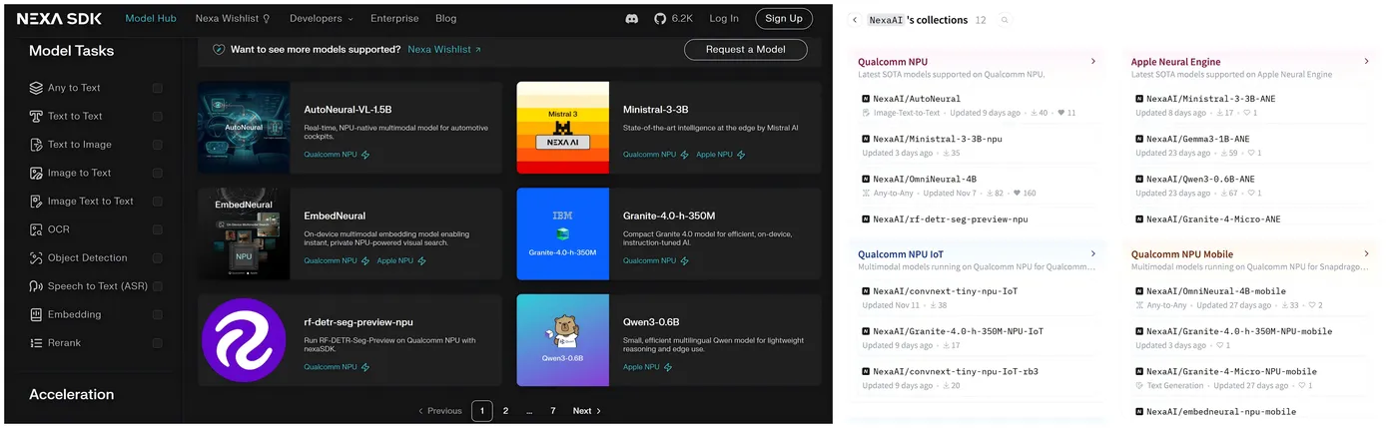Expand the Qualcomm NPU collection chevron

[x=1093, y=62]
